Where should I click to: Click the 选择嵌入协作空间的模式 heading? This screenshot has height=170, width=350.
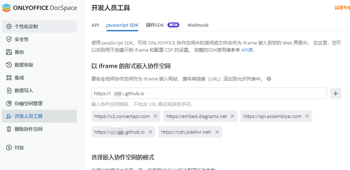[123, 158]
